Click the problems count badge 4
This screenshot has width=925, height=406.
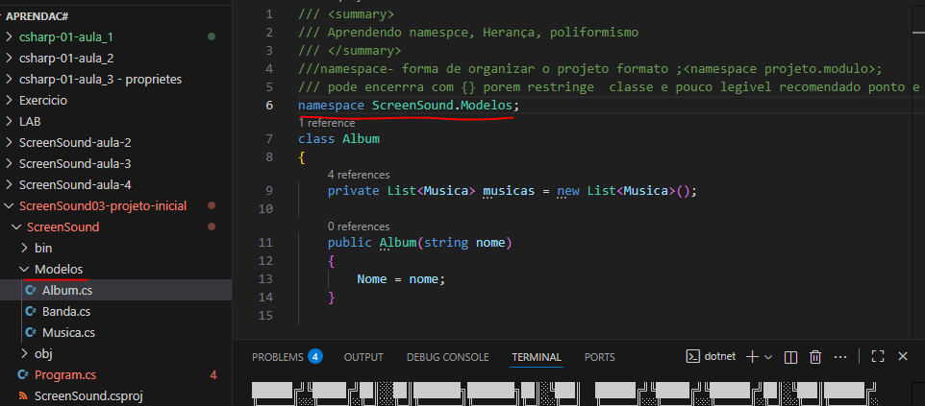coord(315,356)
